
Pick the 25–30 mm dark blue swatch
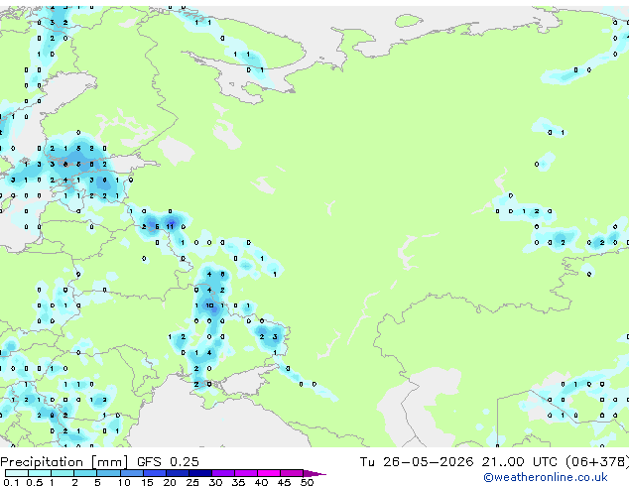coord(199,473)
